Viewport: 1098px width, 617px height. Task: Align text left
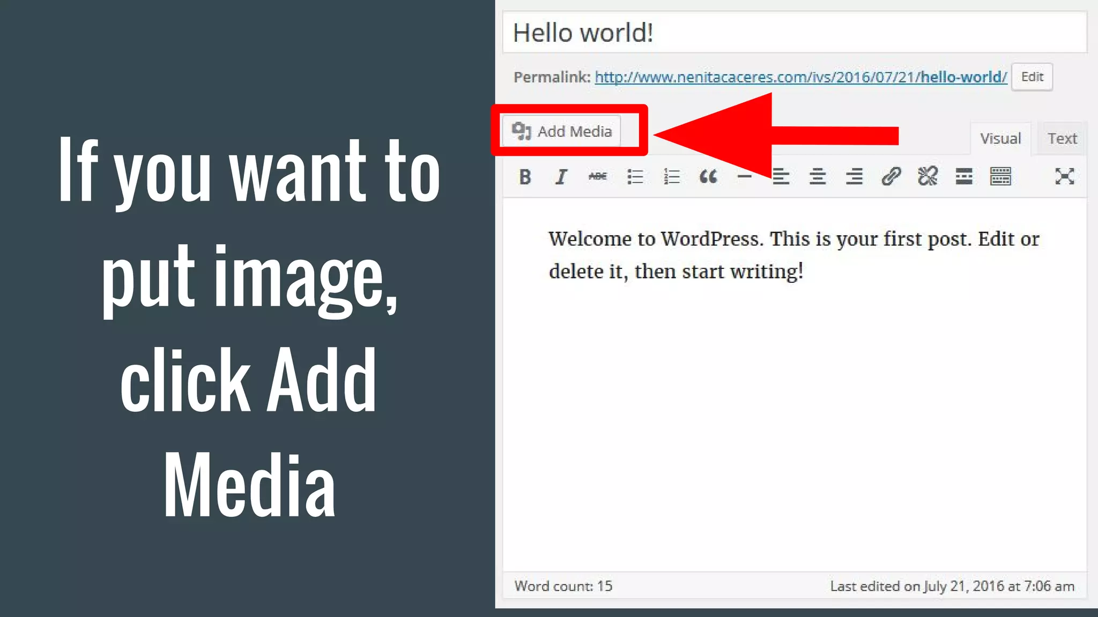tap(781, 177)
